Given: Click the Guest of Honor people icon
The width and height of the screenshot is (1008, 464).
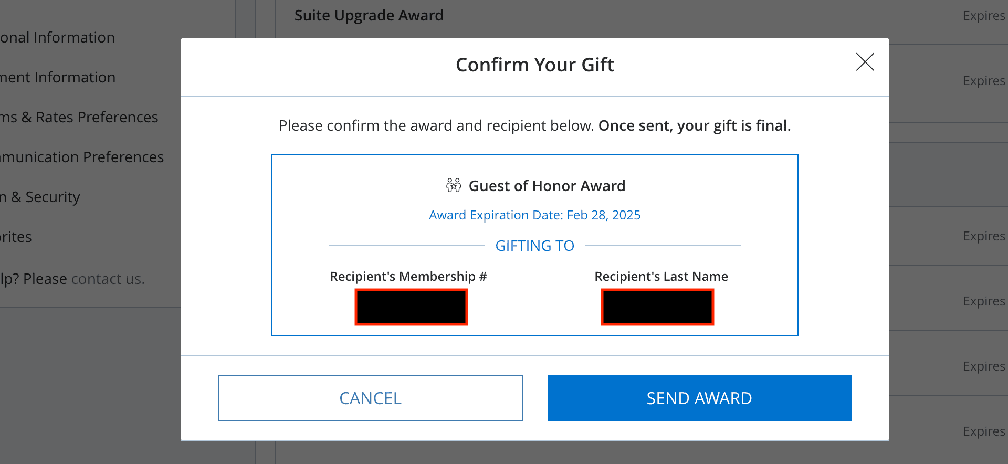Looking at the screenshot, I should (454, 185).
